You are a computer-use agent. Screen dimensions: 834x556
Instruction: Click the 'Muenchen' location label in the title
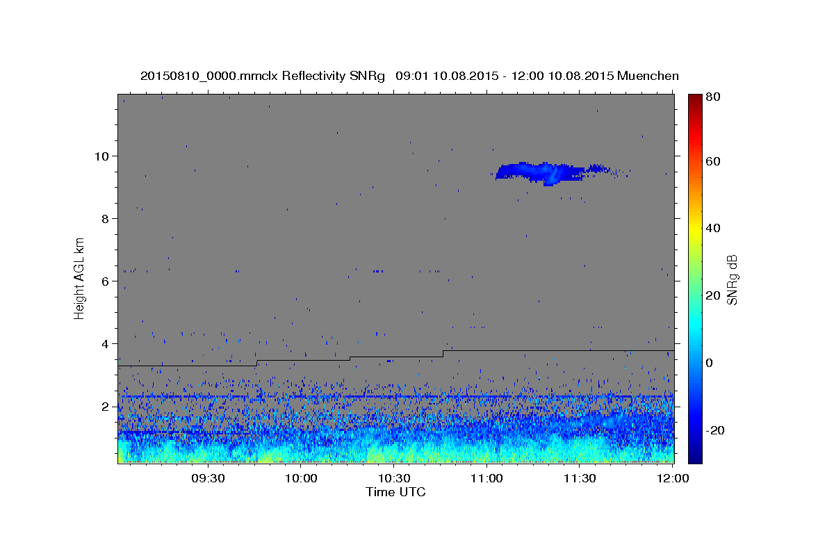648,76
